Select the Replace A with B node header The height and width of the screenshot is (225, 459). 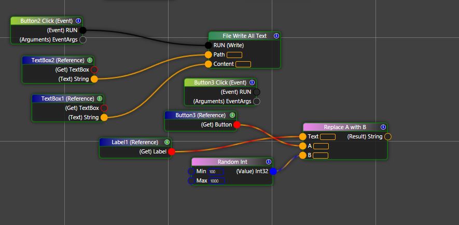click(x=345, y=127)
